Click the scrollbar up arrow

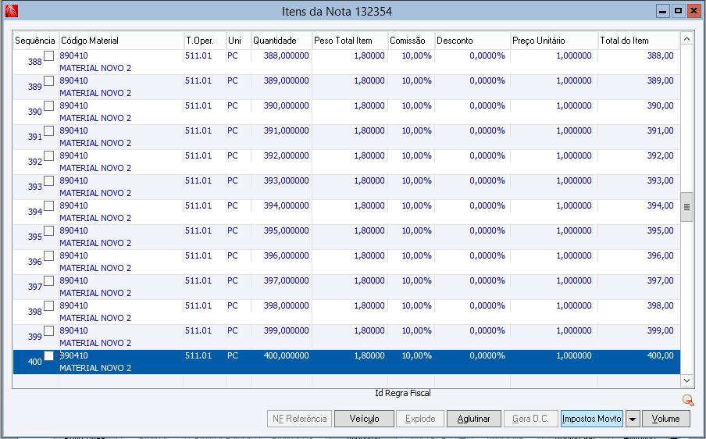point(686,39)
